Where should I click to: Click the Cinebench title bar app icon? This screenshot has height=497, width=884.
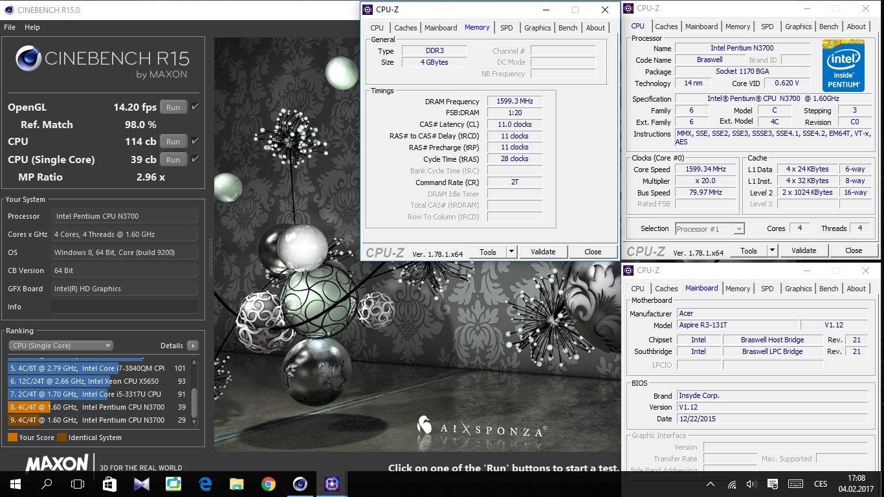pos(8,10)
